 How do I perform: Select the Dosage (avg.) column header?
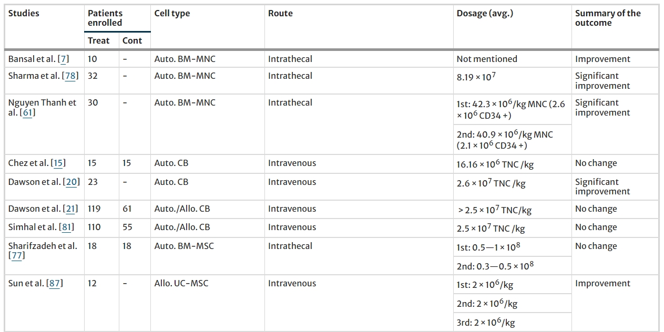[x=485, y=14]
